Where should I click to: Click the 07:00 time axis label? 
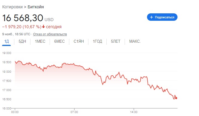[74, 112]
